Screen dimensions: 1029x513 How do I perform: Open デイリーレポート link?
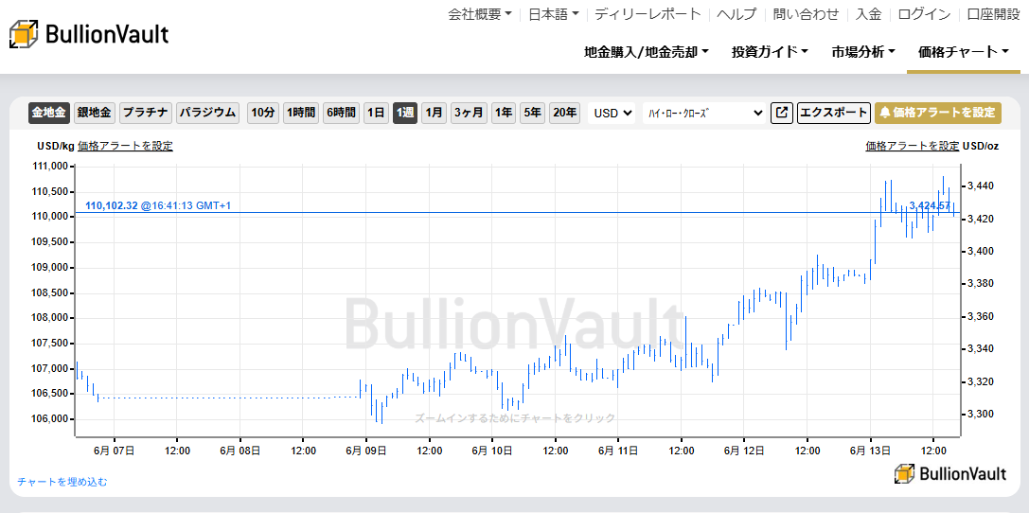(648, 14)
